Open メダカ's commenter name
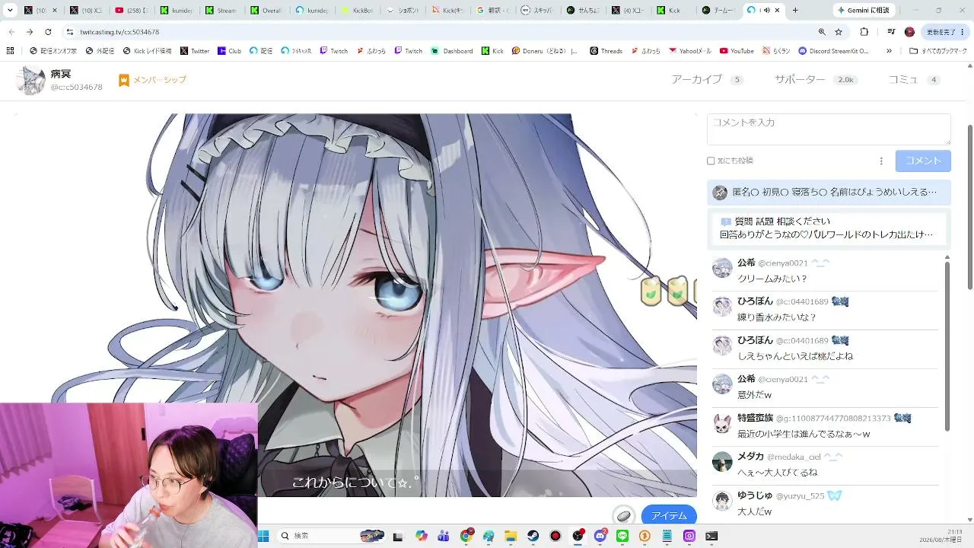The height and width of the screenshot is (548, 974). coord(750,457)
